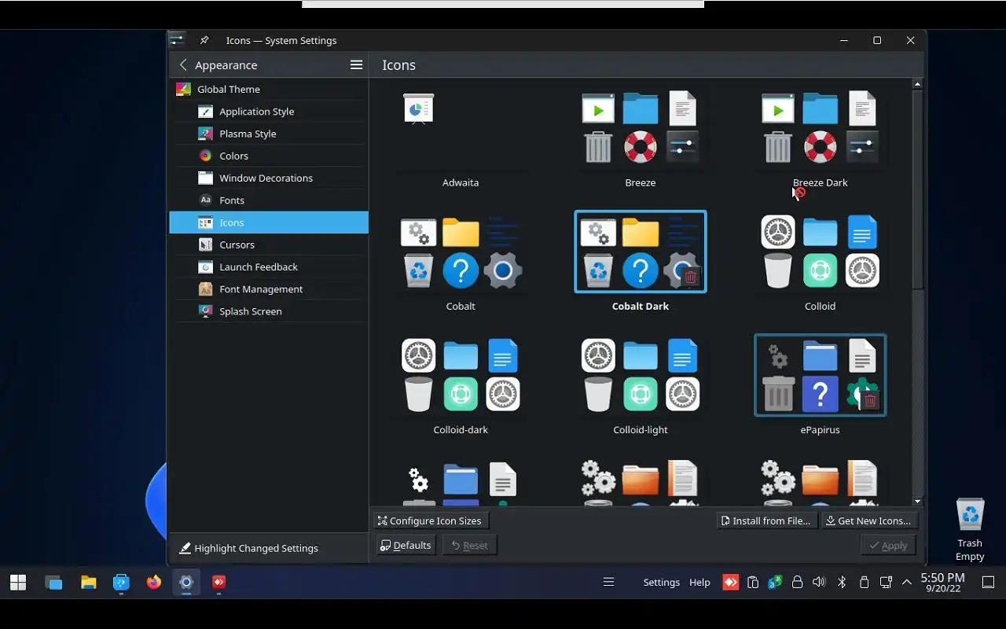Click the Defaults button
Viewport: 1006px width, 629px height.
pyautogui.click(x=406, y=545)
